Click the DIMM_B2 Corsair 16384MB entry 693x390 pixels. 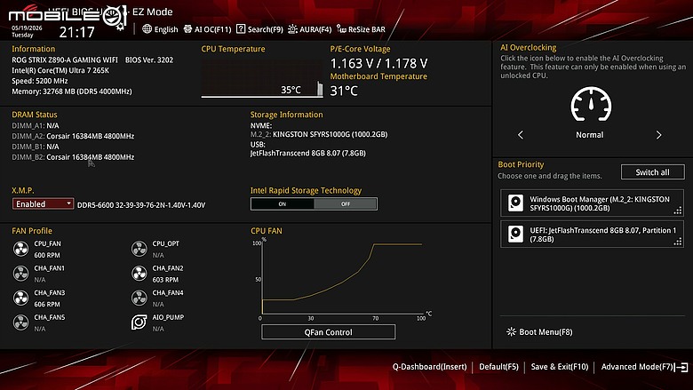coord(73,157)
